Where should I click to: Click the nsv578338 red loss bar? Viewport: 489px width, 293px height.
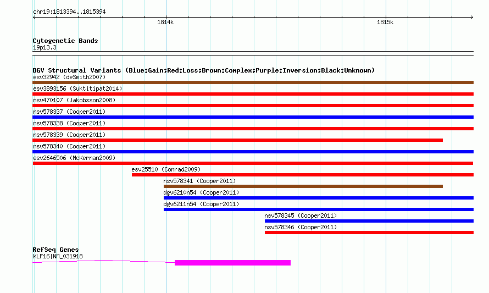pos(253,129)
